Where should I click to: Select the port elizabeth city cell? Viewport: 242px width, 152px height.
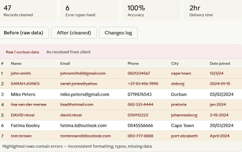(184, 136)
